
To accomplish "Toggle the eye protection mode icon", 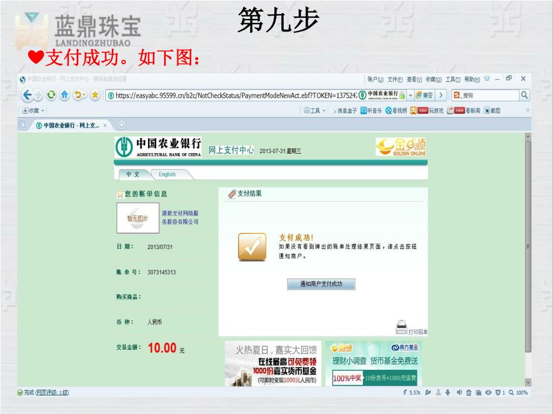I will click(x=488, y=392).
